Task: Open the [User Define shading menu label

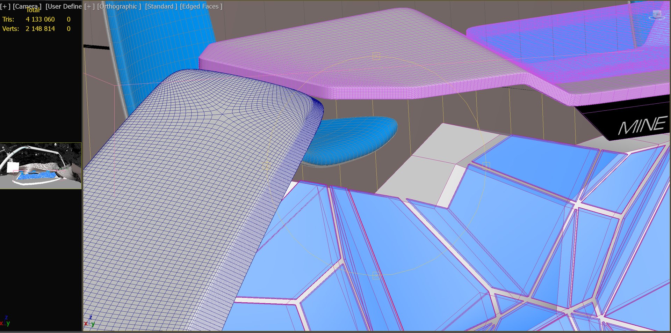Action: (x=63, y=6)
